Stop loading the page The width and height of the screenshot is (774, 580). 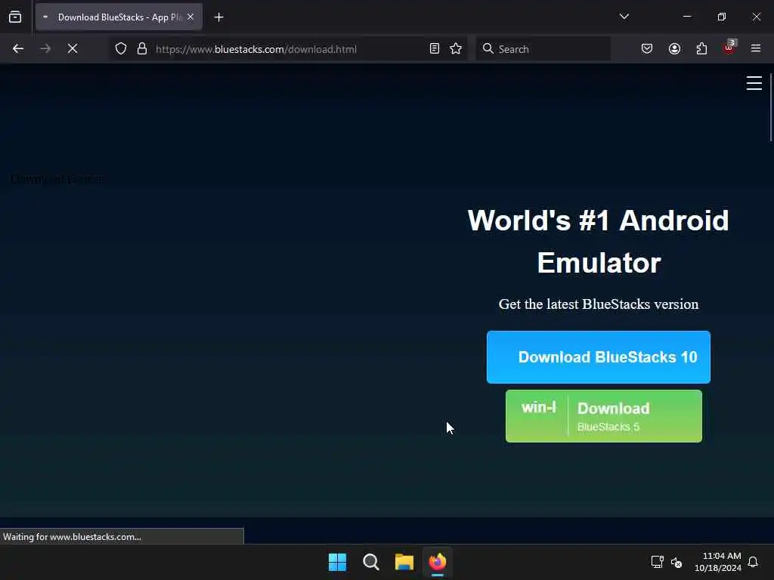73,49
